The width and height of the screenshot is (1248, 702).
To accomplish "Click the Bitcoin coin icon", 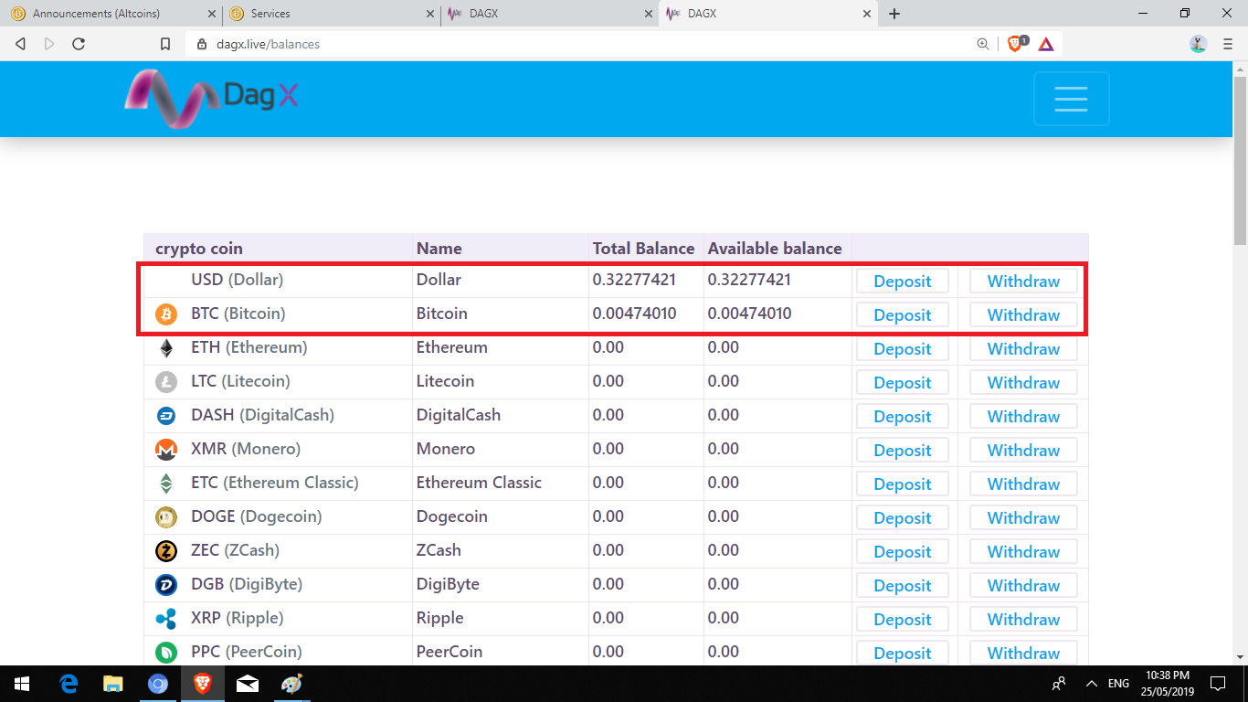I will pos(166,314).
